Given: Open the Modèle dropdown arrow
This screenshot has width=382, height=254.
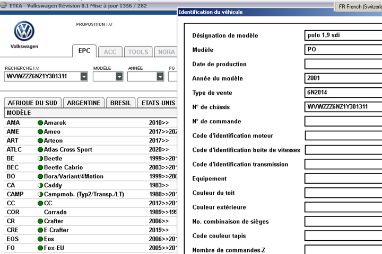Looking at the screenshot, I should coord(119,77).
